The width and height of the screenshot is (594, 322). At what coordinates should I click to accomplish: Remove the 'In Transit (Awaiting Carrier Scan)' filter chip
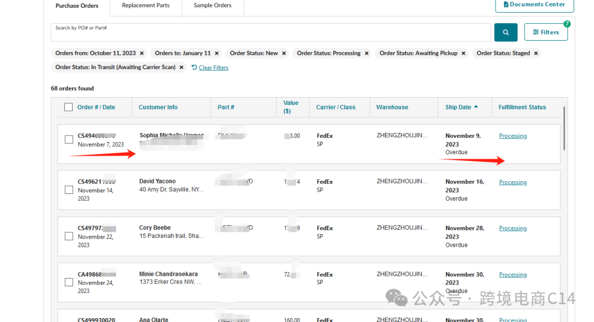[x=182, y=68]
